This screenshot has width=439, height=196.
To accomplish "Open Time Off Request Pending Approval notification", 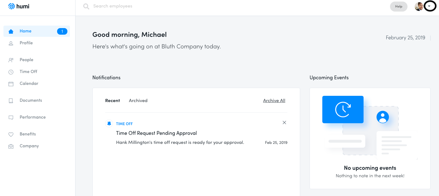I will (156, 133).
